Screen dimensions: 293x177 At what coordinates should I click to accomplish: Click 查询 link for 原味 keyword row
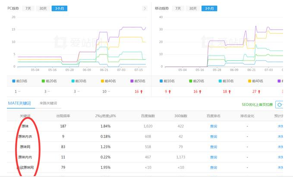[213, 126]
